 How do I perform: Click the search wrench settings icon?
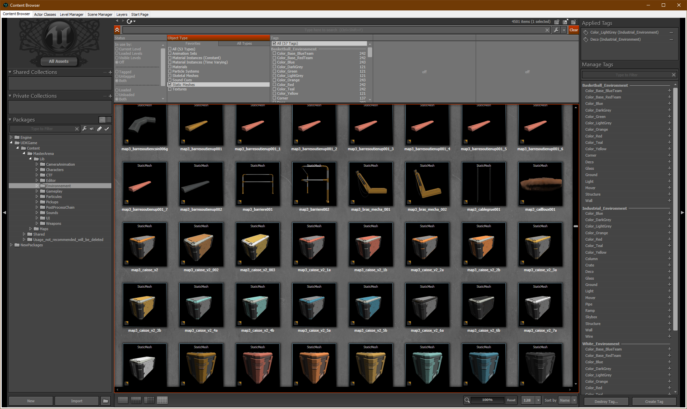click(x=556, y=30)
